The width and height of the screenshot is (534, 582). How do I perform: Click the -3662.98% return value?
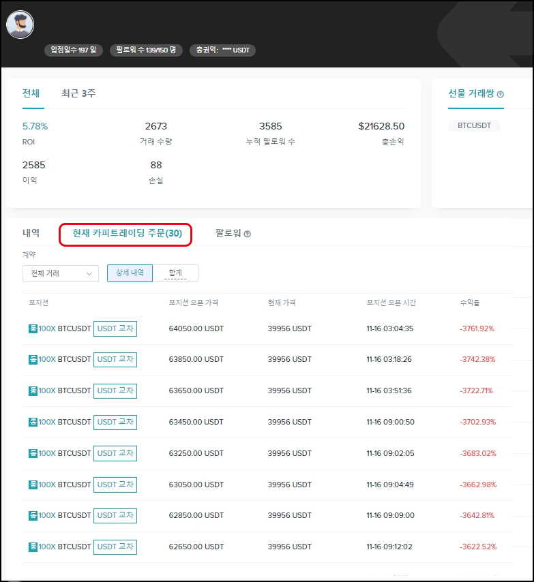tap(478, 485)
